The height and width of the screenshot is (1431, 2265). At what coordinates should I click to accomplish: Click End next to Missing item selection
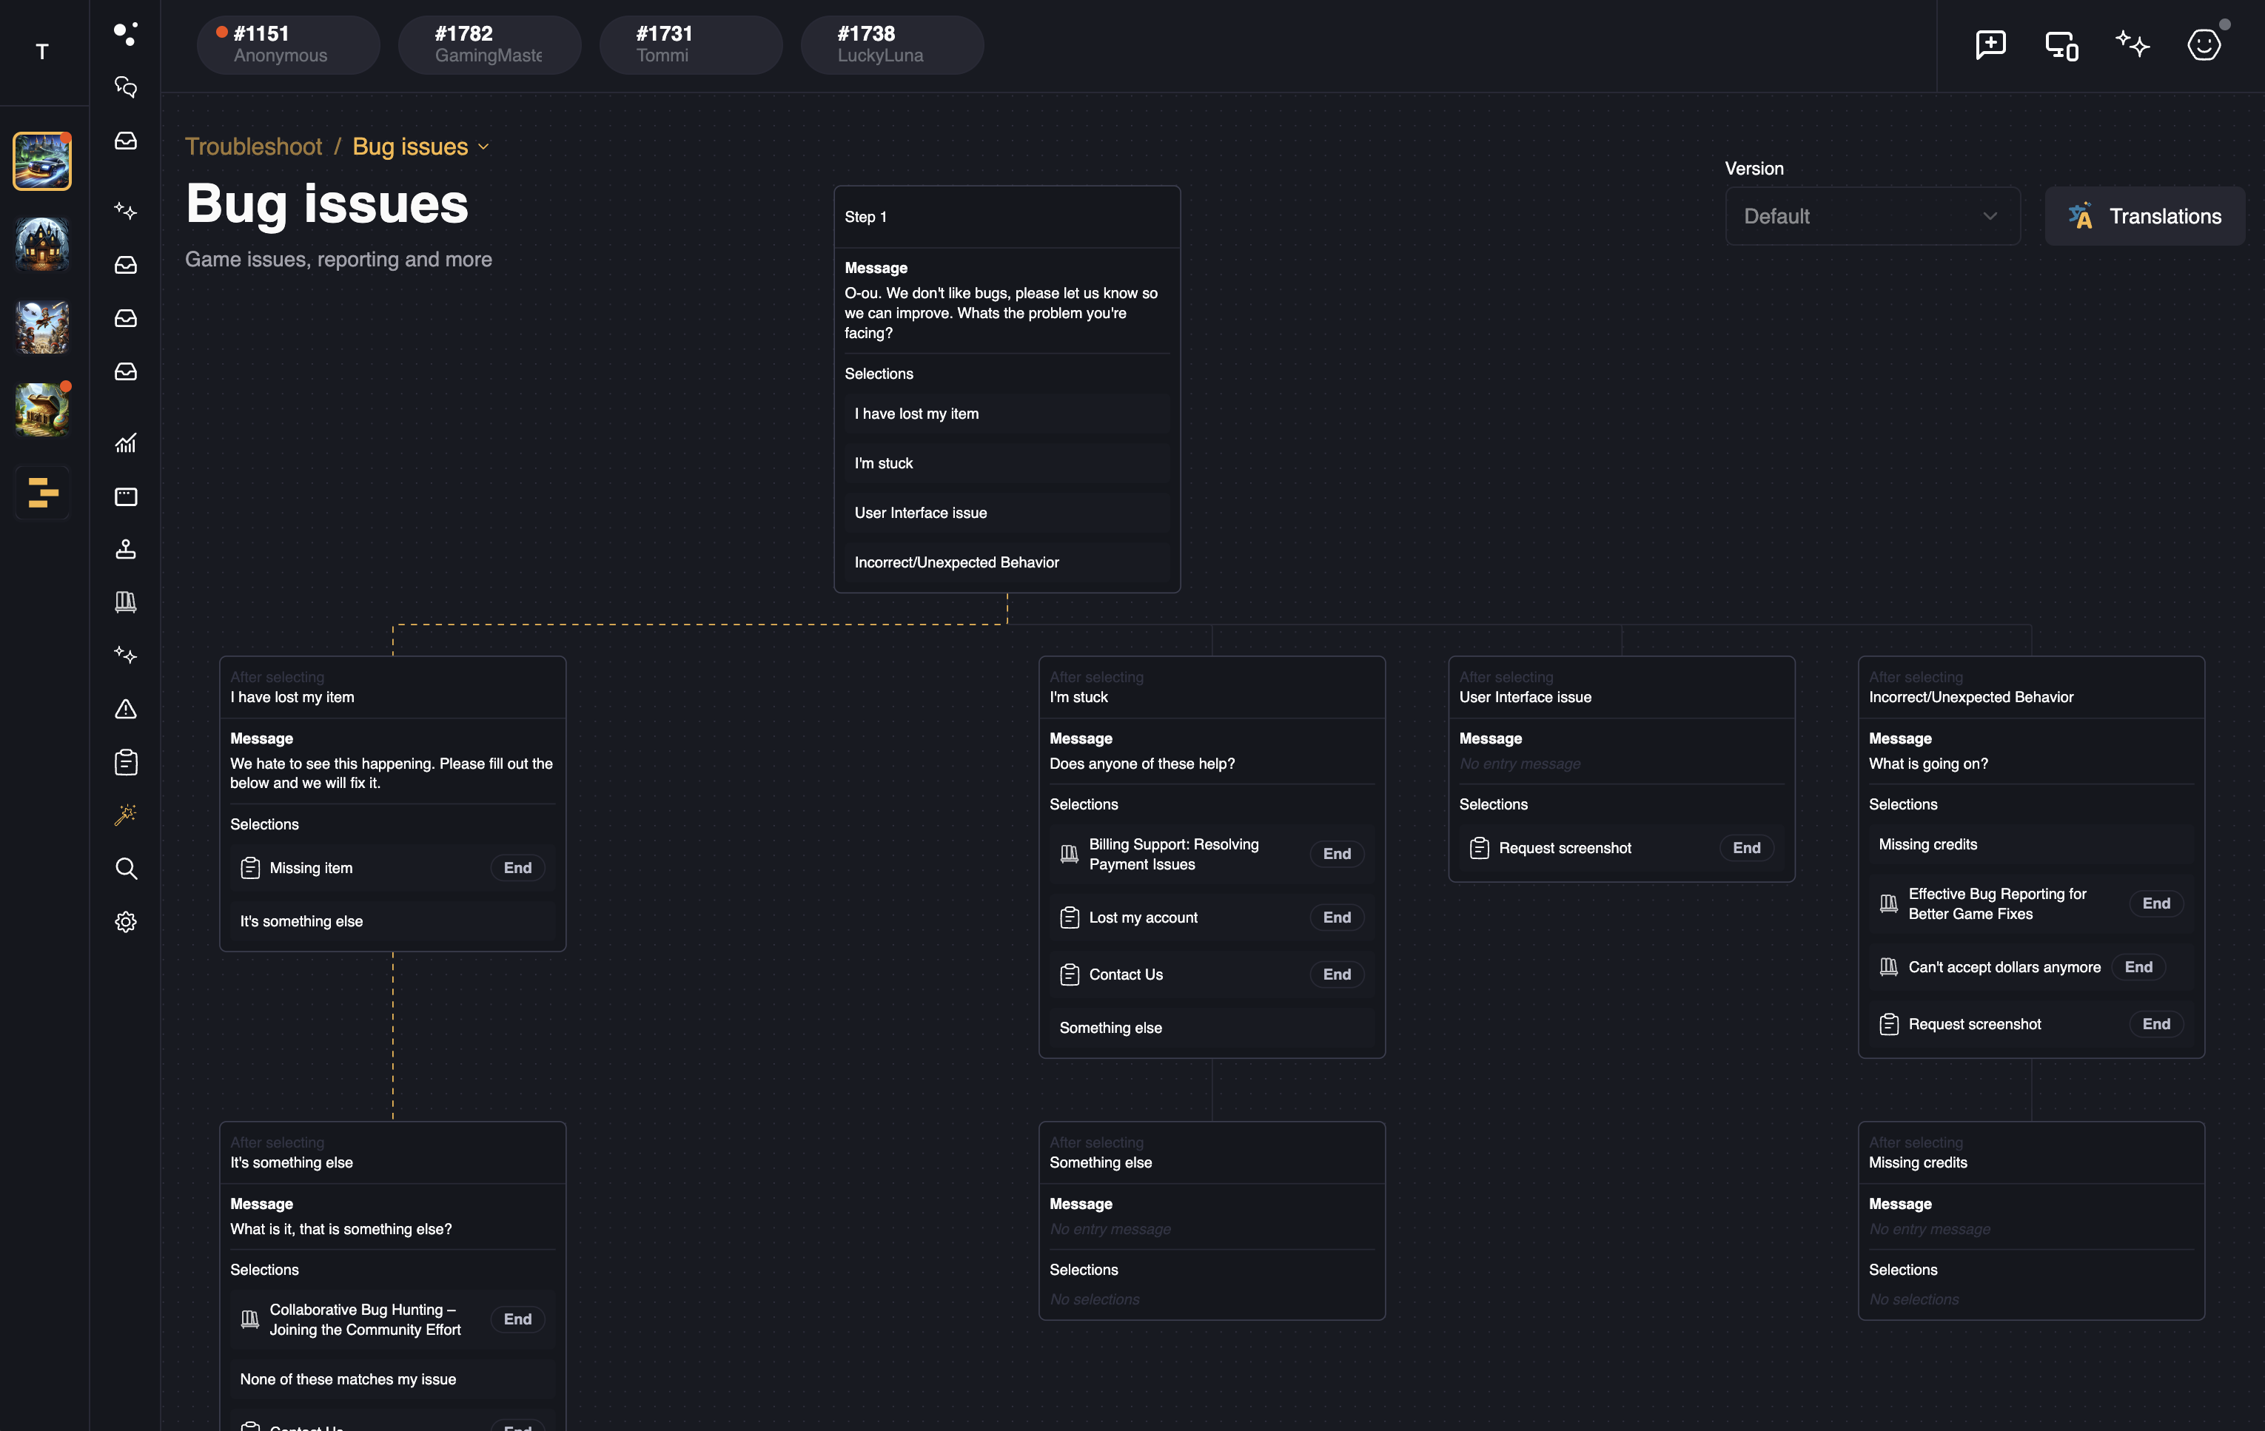517,868
